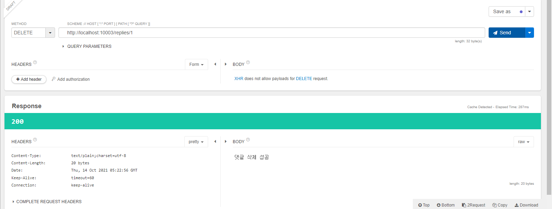Click the vertical page scrollbar
This screenshot has height=209, width=552.
[x=549, y=97]
